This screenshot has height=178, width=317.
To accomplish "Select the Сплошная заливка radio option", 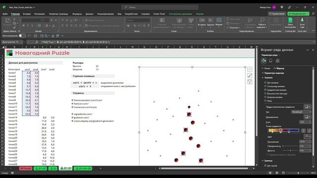I will (265, 86).
